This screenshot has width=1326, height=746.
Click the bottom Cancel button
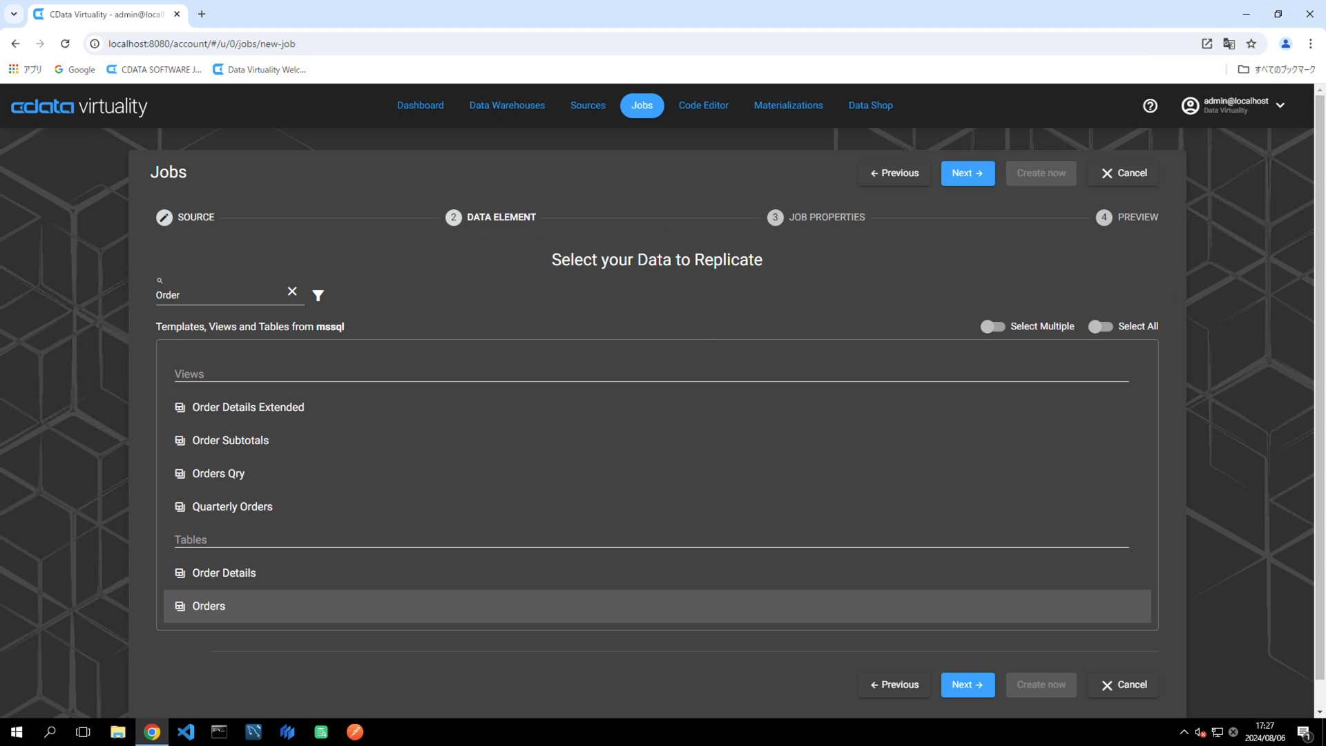tap(1123, 685)
